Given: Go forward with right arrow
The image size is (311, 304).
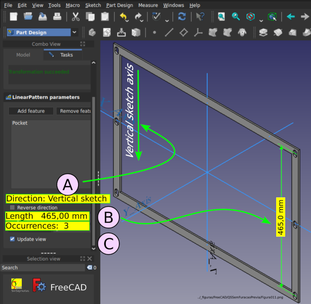Looking at the screenshot, I should 305,16.
